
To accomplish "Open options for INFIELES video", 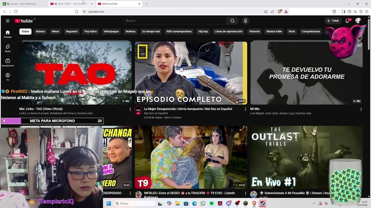I will pos(245,193).
